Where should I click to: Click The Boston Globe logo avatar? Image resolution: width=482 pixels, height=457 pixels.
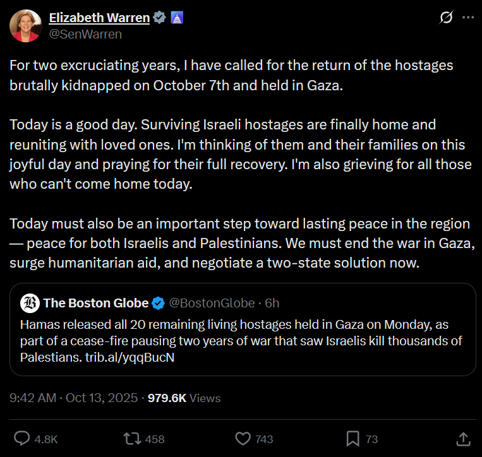coord(30,303)
